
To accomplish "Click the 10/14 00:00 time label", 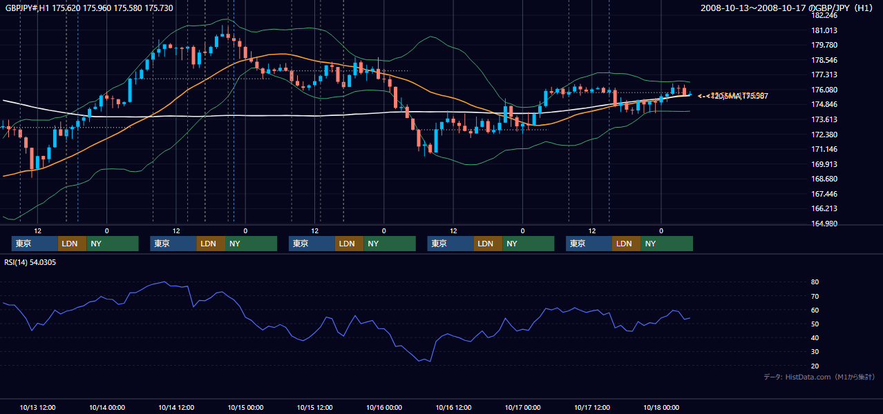I will click(107, 408).
